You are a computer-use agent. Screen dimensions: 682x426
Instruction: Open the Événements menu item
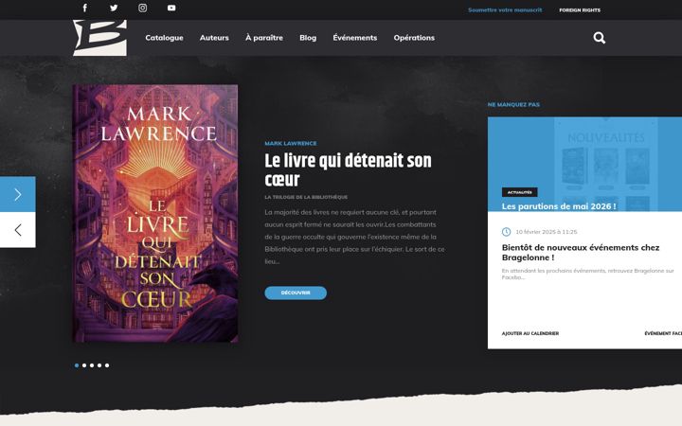click(355, 38)
